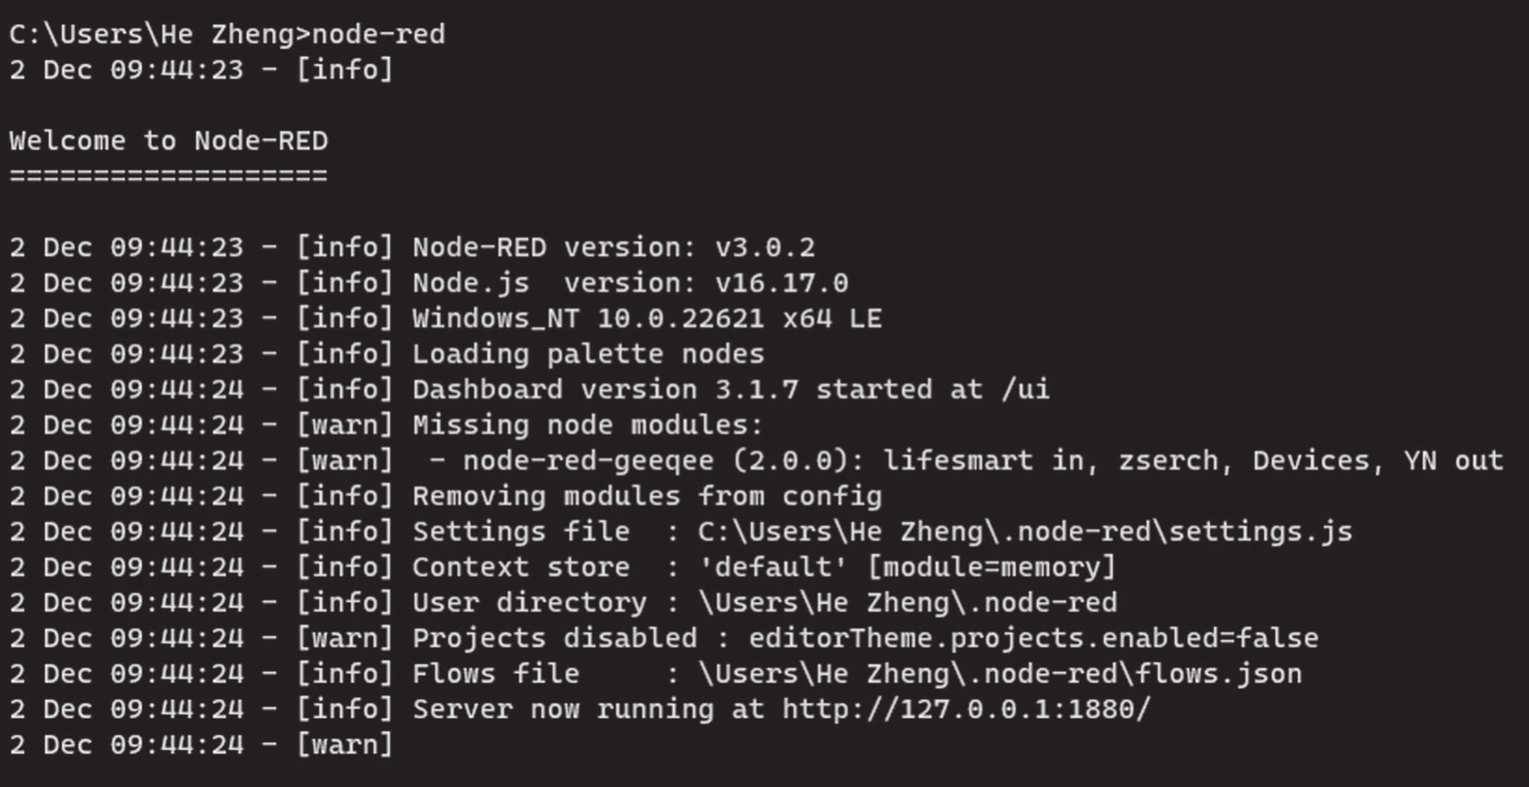Click editorTheme.projects.enabled=false text
Image resolution: width=1529 pixels, height=787 pixels.
click(1033, 638)
